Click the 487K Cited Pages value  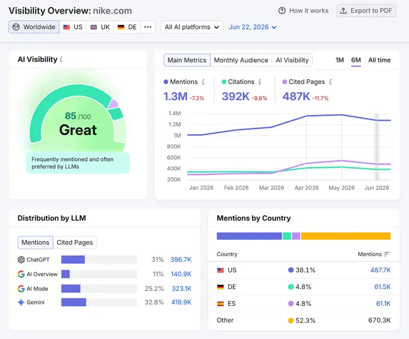tap(296, 96)
